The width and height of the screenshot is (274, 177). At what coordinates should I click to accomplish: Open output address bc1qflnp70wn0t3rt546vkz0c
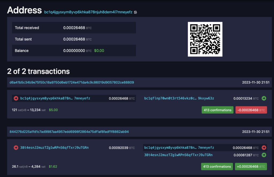coord(179,98)
